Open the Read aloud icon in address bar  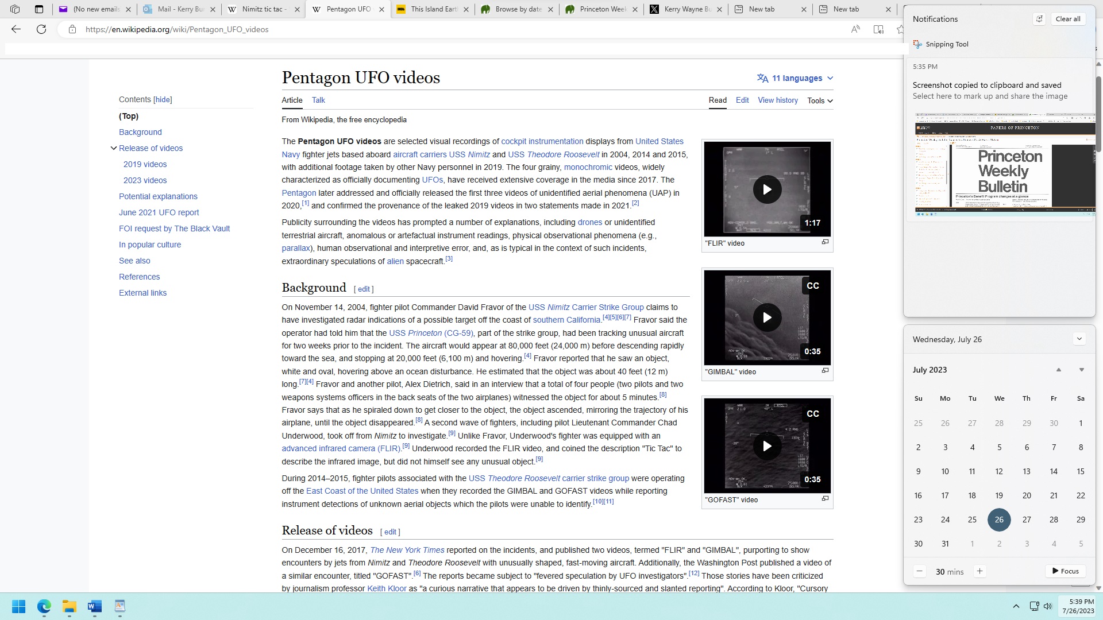click(855, 29)
